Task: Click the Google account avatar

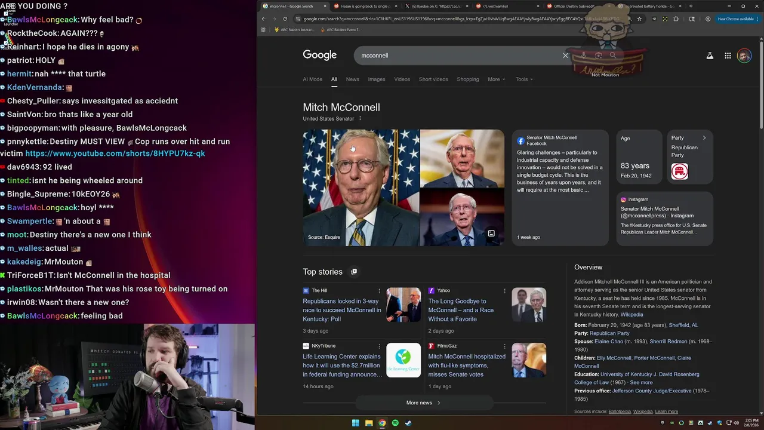Action: pos(744,56)
